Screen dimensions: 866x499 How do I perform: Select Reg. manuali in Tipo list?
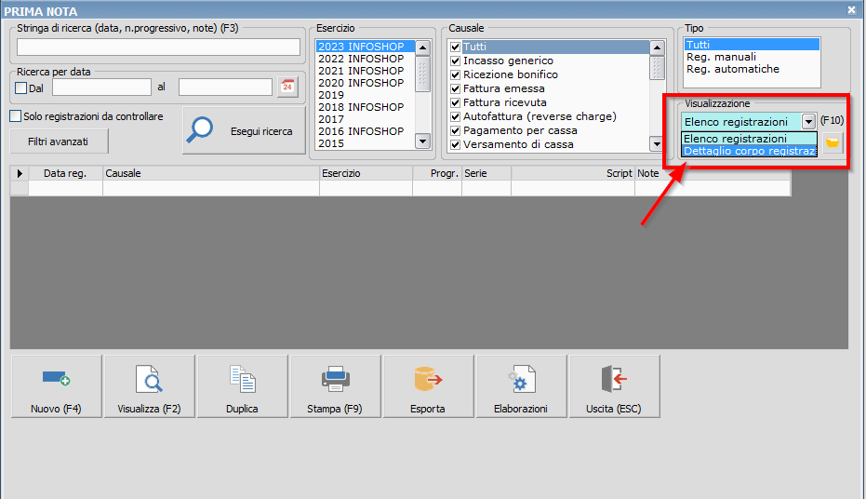(x=752, y=57)
